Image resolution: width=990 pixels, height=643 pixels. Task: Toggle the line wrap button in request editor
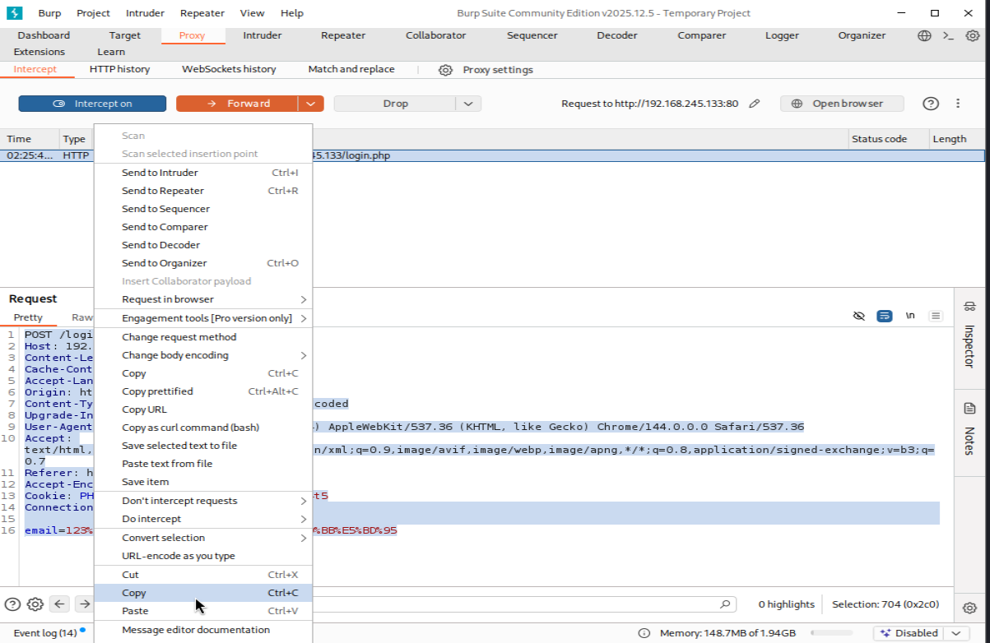click(x=885, y=316)
